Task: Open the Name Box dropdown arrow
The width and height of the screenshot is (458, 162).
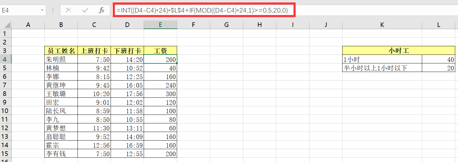Action: point(42,10)
